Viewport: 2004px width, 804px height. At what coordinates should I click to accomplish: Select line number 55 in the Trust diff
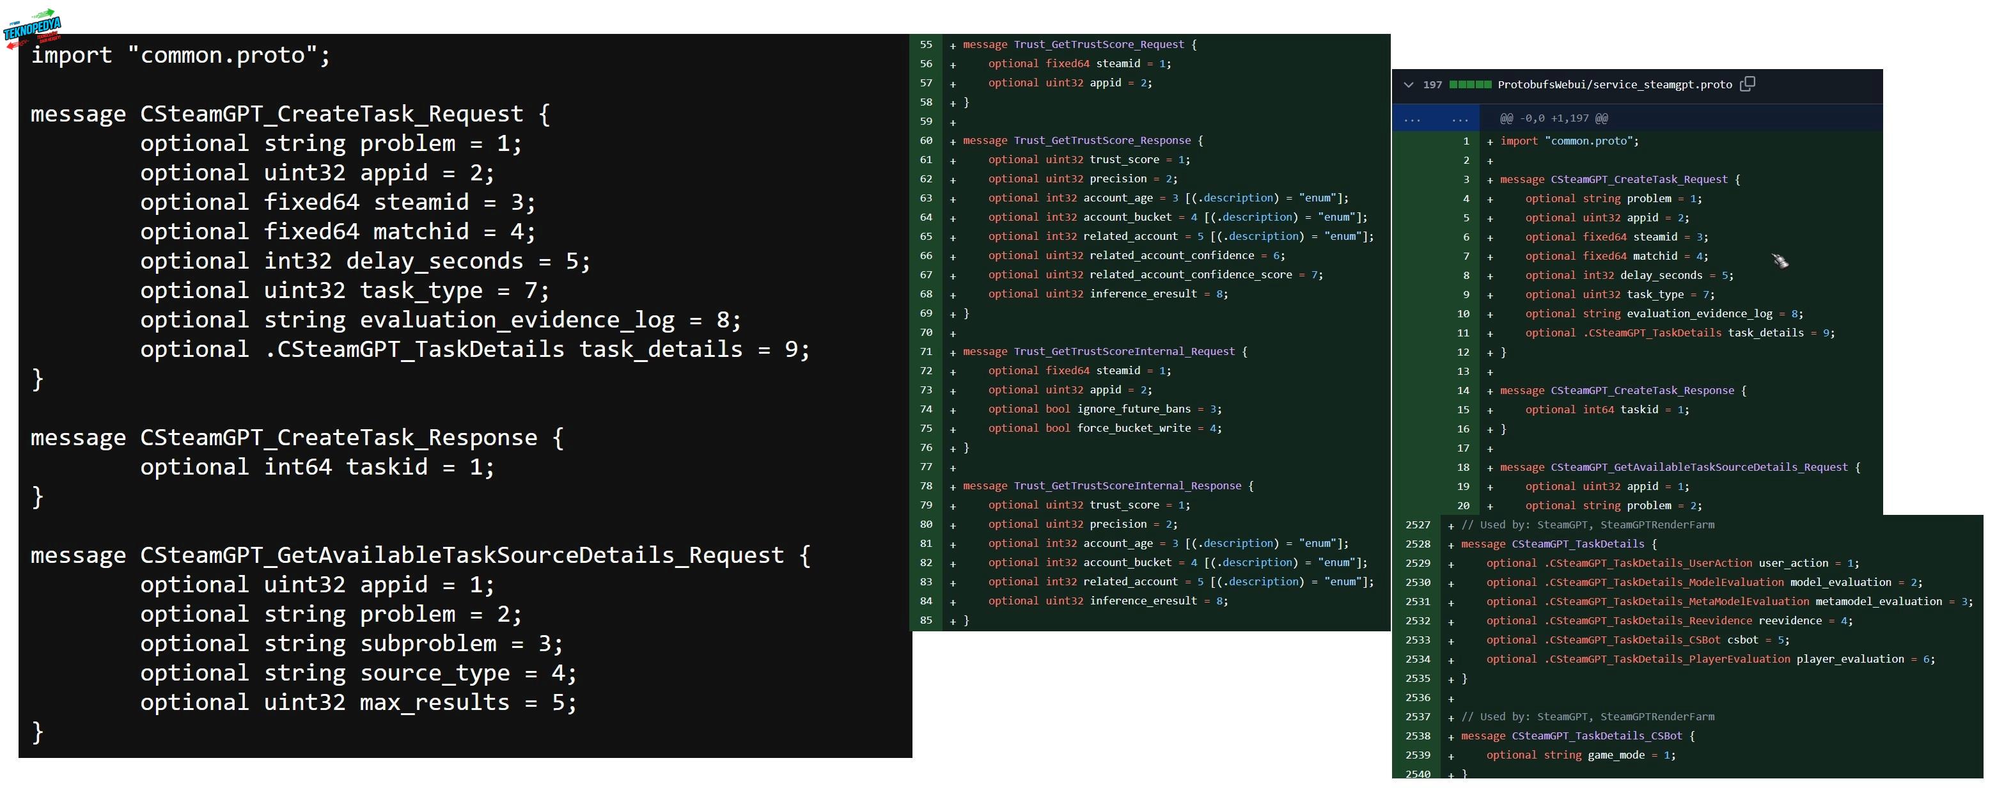(x=926, y=45)
